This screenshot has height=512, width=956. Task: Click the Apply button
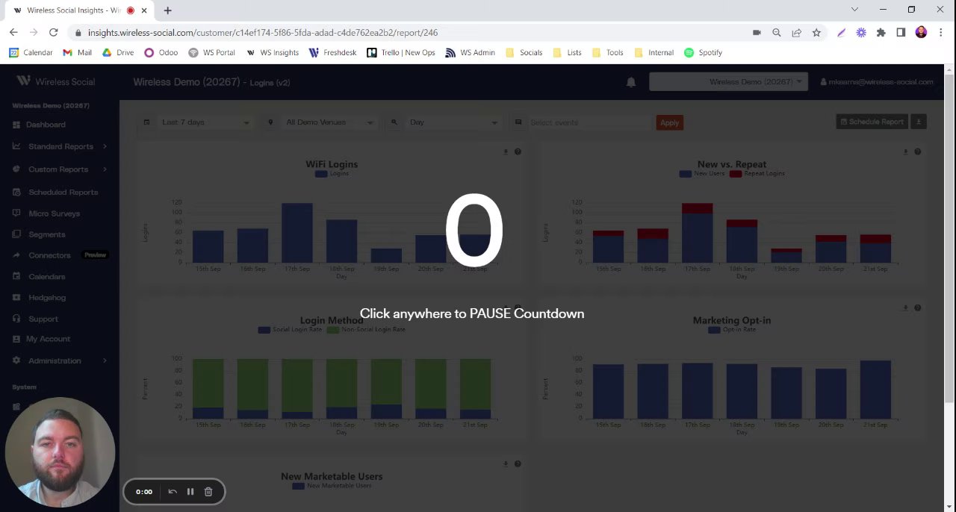pyautogui.click(x=669, y=122)
